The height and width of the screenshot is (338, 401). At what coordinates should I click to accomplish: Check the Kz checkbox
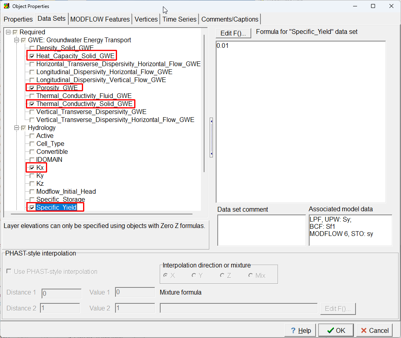32,184
